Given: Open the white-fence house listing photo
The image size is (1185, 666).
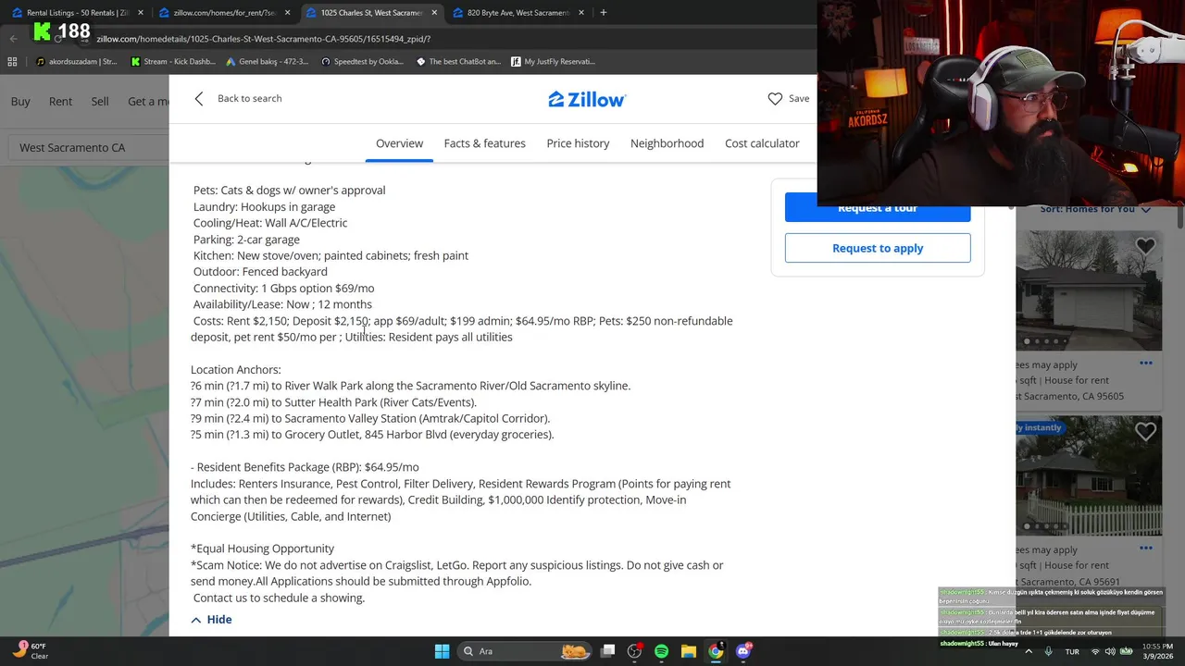Looking at the screenshot, I should point(1089,475).
